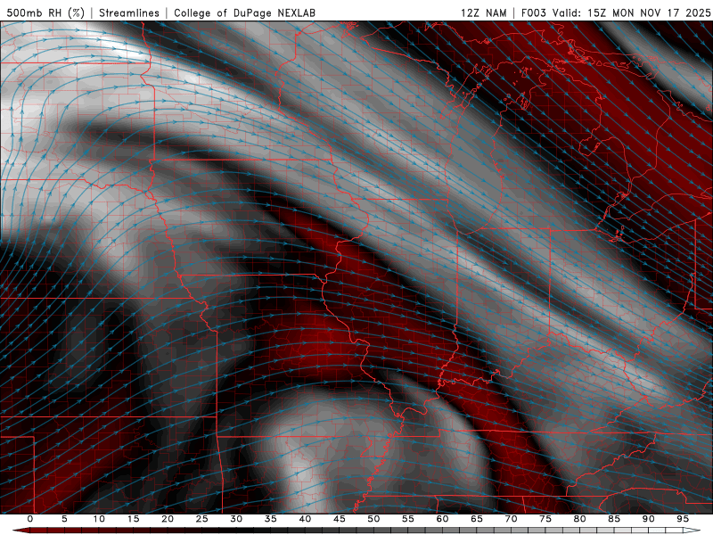Click the colorbar label "50"
713x535 pixels.
[x=373, y=519]
